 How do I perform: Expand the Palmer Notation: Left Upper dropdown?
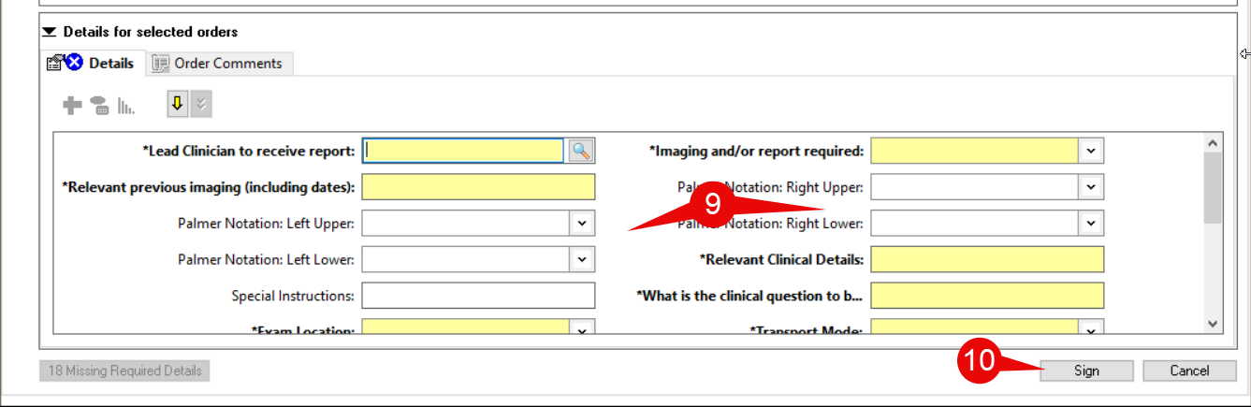[x=582, y=224]
